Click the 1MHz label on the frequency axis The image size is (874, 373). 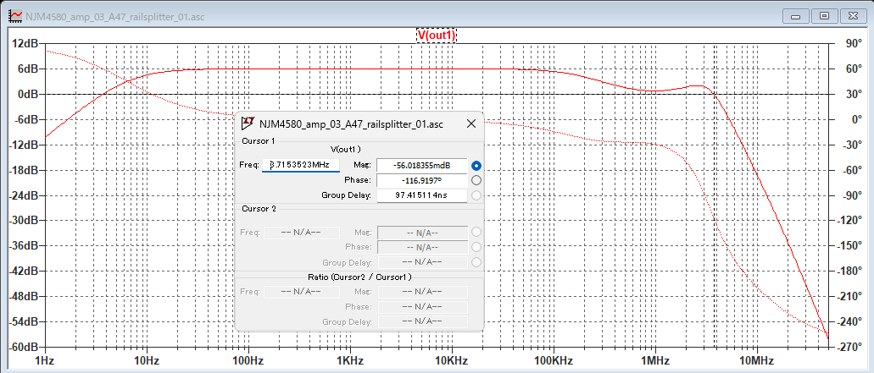pyautogui.click(x=654, y=361)
